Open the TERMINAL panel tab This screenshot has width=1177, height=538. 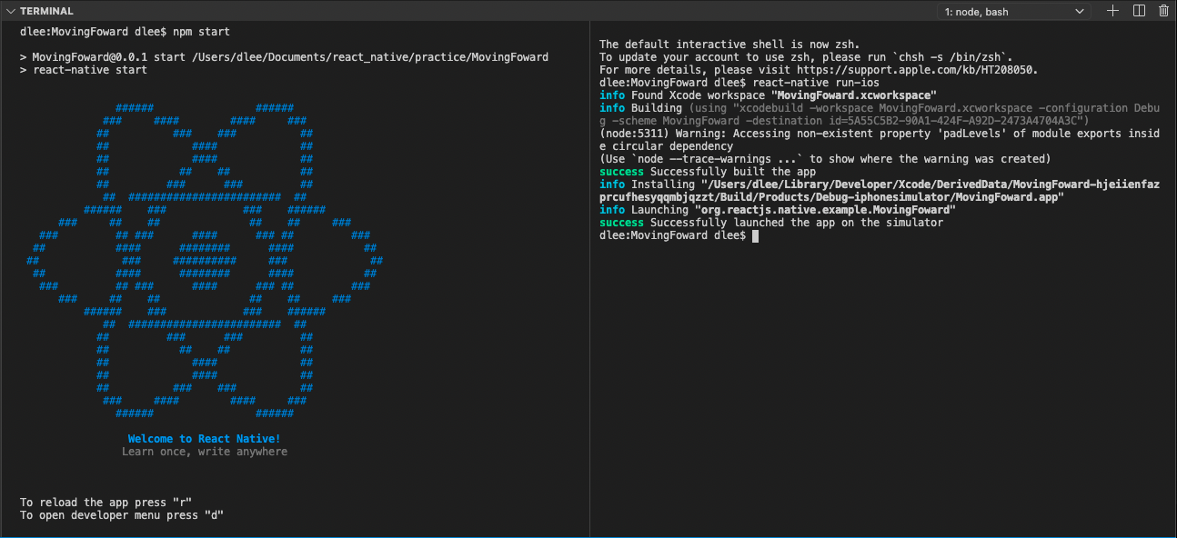pyautogui.click(x=46, y=11)
